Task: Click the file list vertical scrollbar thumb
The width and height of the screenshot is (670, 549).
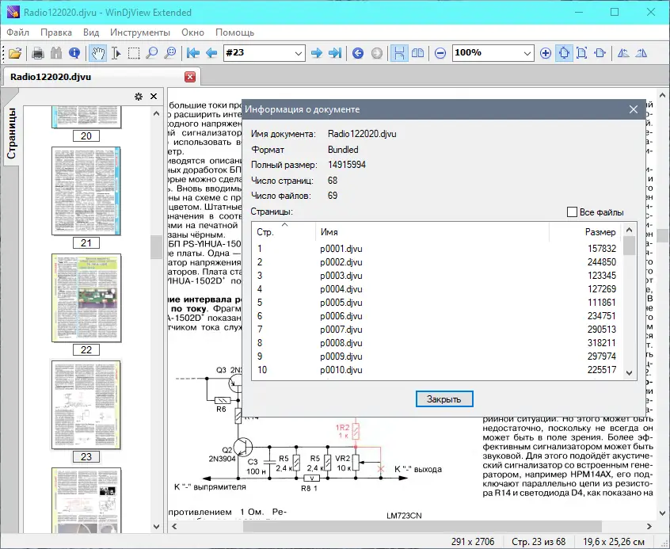Action: click(x=629, y=246)
